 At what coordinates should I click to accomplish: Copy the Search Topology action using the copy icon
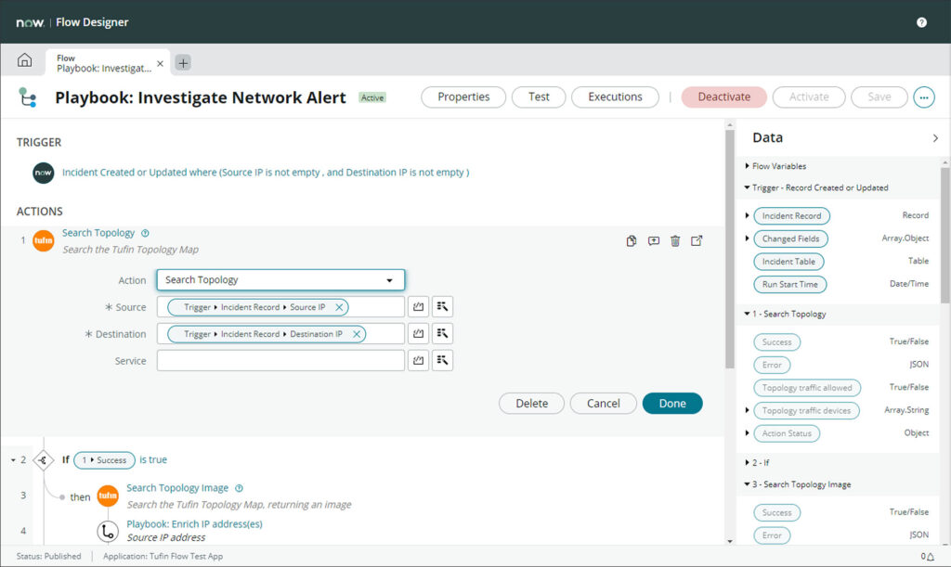[632, 241]
